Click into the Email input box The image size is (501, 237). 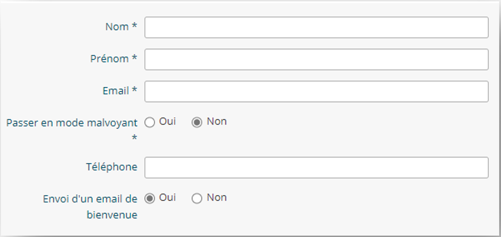(316, 92)
